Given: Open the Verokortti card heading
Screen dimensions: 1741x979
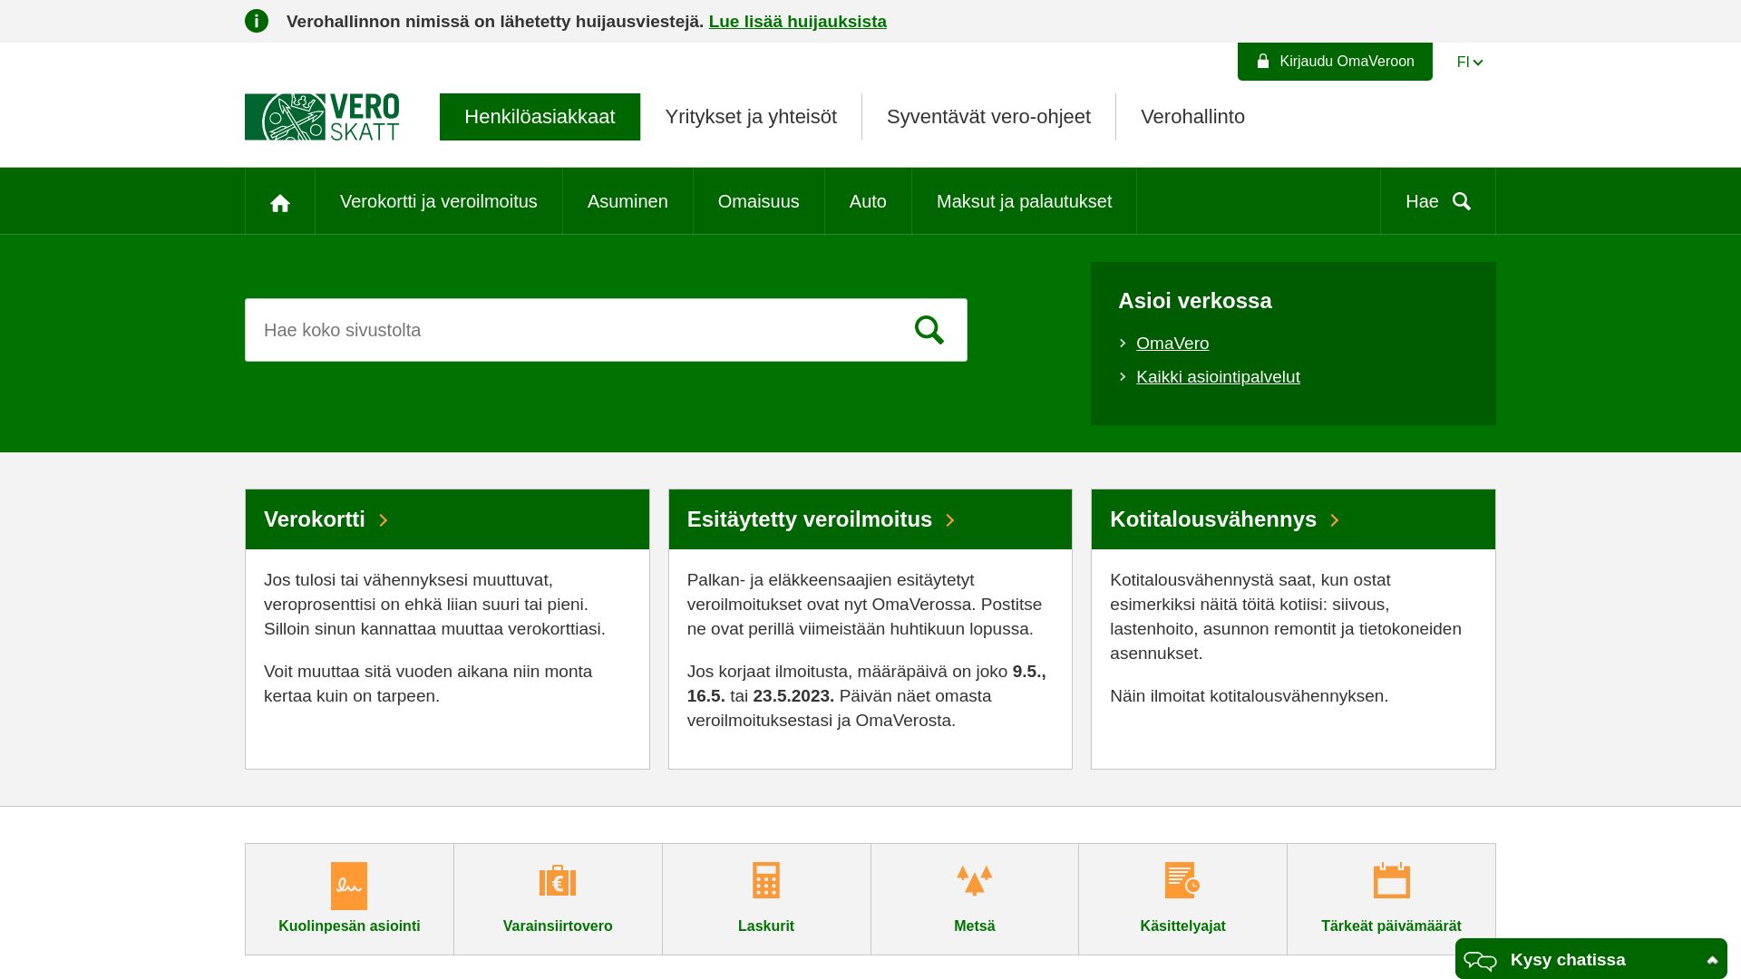Looking at the screenshot, I should (315, 519).
